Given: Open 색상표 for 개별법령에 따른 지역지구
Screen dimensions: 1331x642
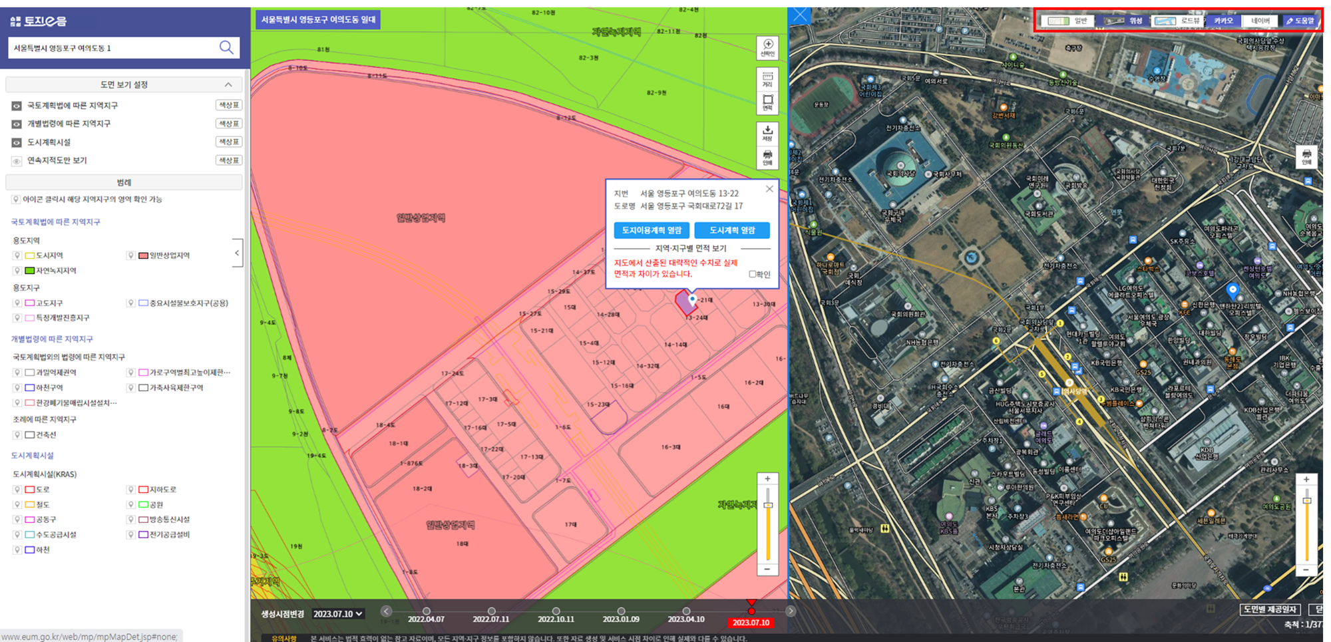Looking at the screenshot, I should (x=229, y=124).
